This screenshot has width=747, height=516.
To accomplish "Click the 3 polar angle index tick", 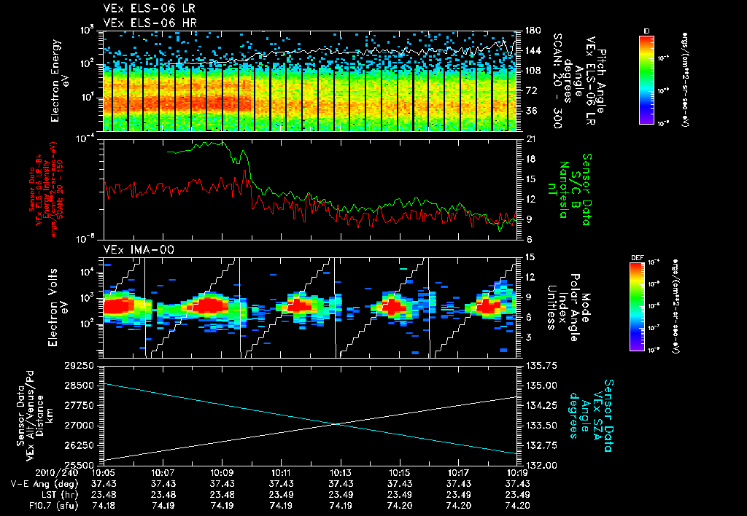I will pos(527,337).
